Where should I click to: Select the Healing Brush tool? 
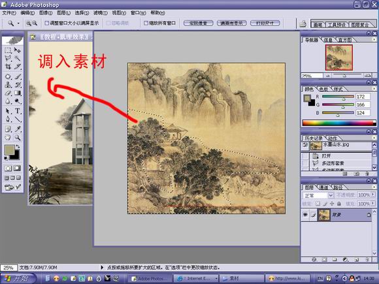(x=8, y=77)
